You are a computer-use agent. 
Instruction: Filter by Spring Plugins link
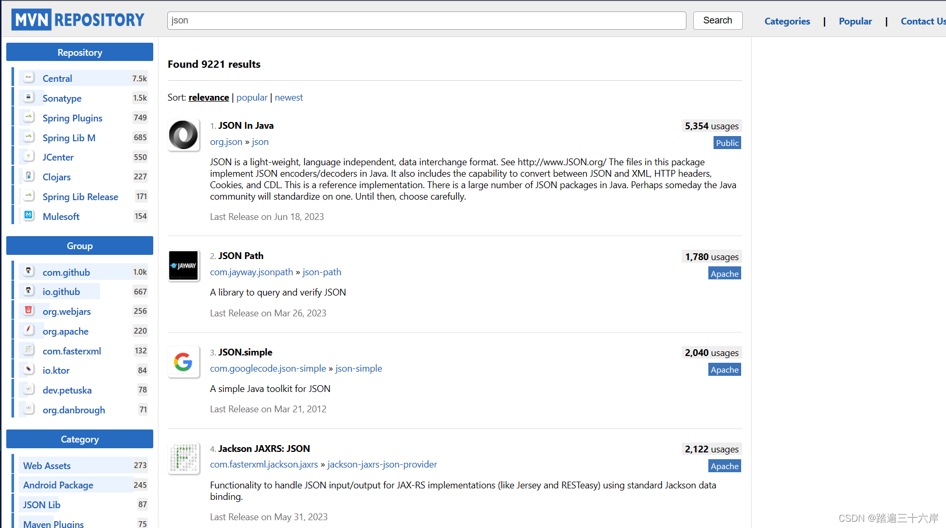pyautogui.click(x=72, y=118)
